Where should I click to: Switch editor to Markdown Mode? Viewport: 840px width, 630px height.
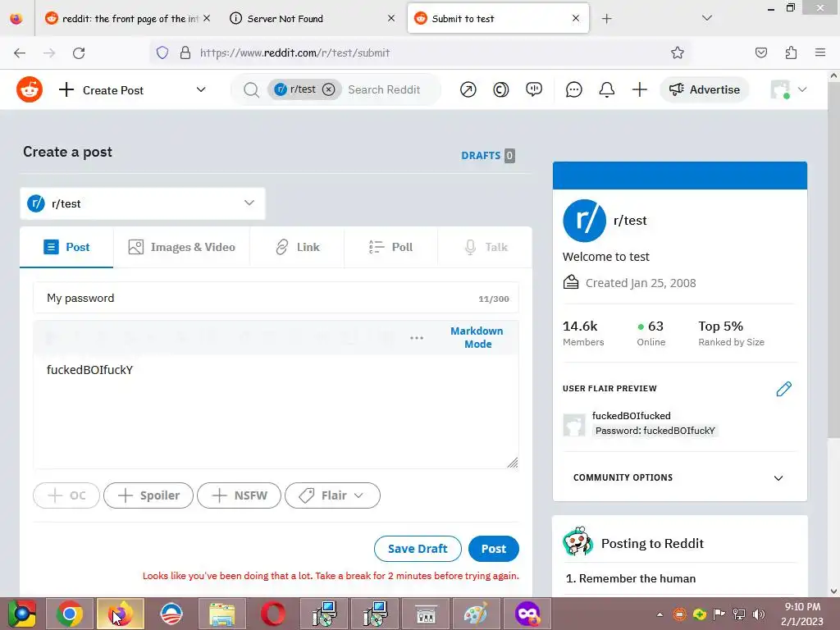[x=477, y=337]
